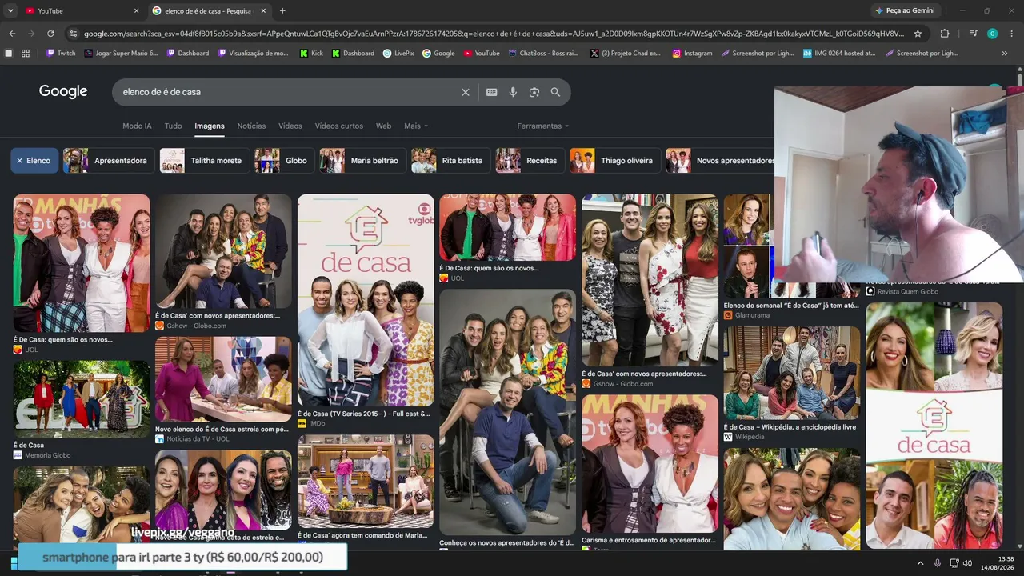Click the address bar URL field
The image size is (1024, 576).
click(x=494, y=34)
